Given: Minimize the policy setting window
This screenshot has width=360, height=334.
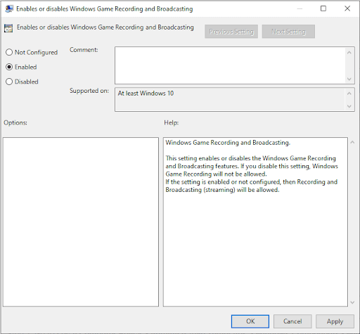Looking at the screenshot, I should pos(300,8).
